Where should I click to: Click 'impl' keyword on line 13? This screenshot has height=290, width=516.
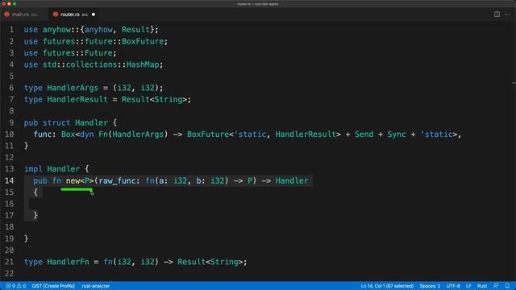coord(33,169)
